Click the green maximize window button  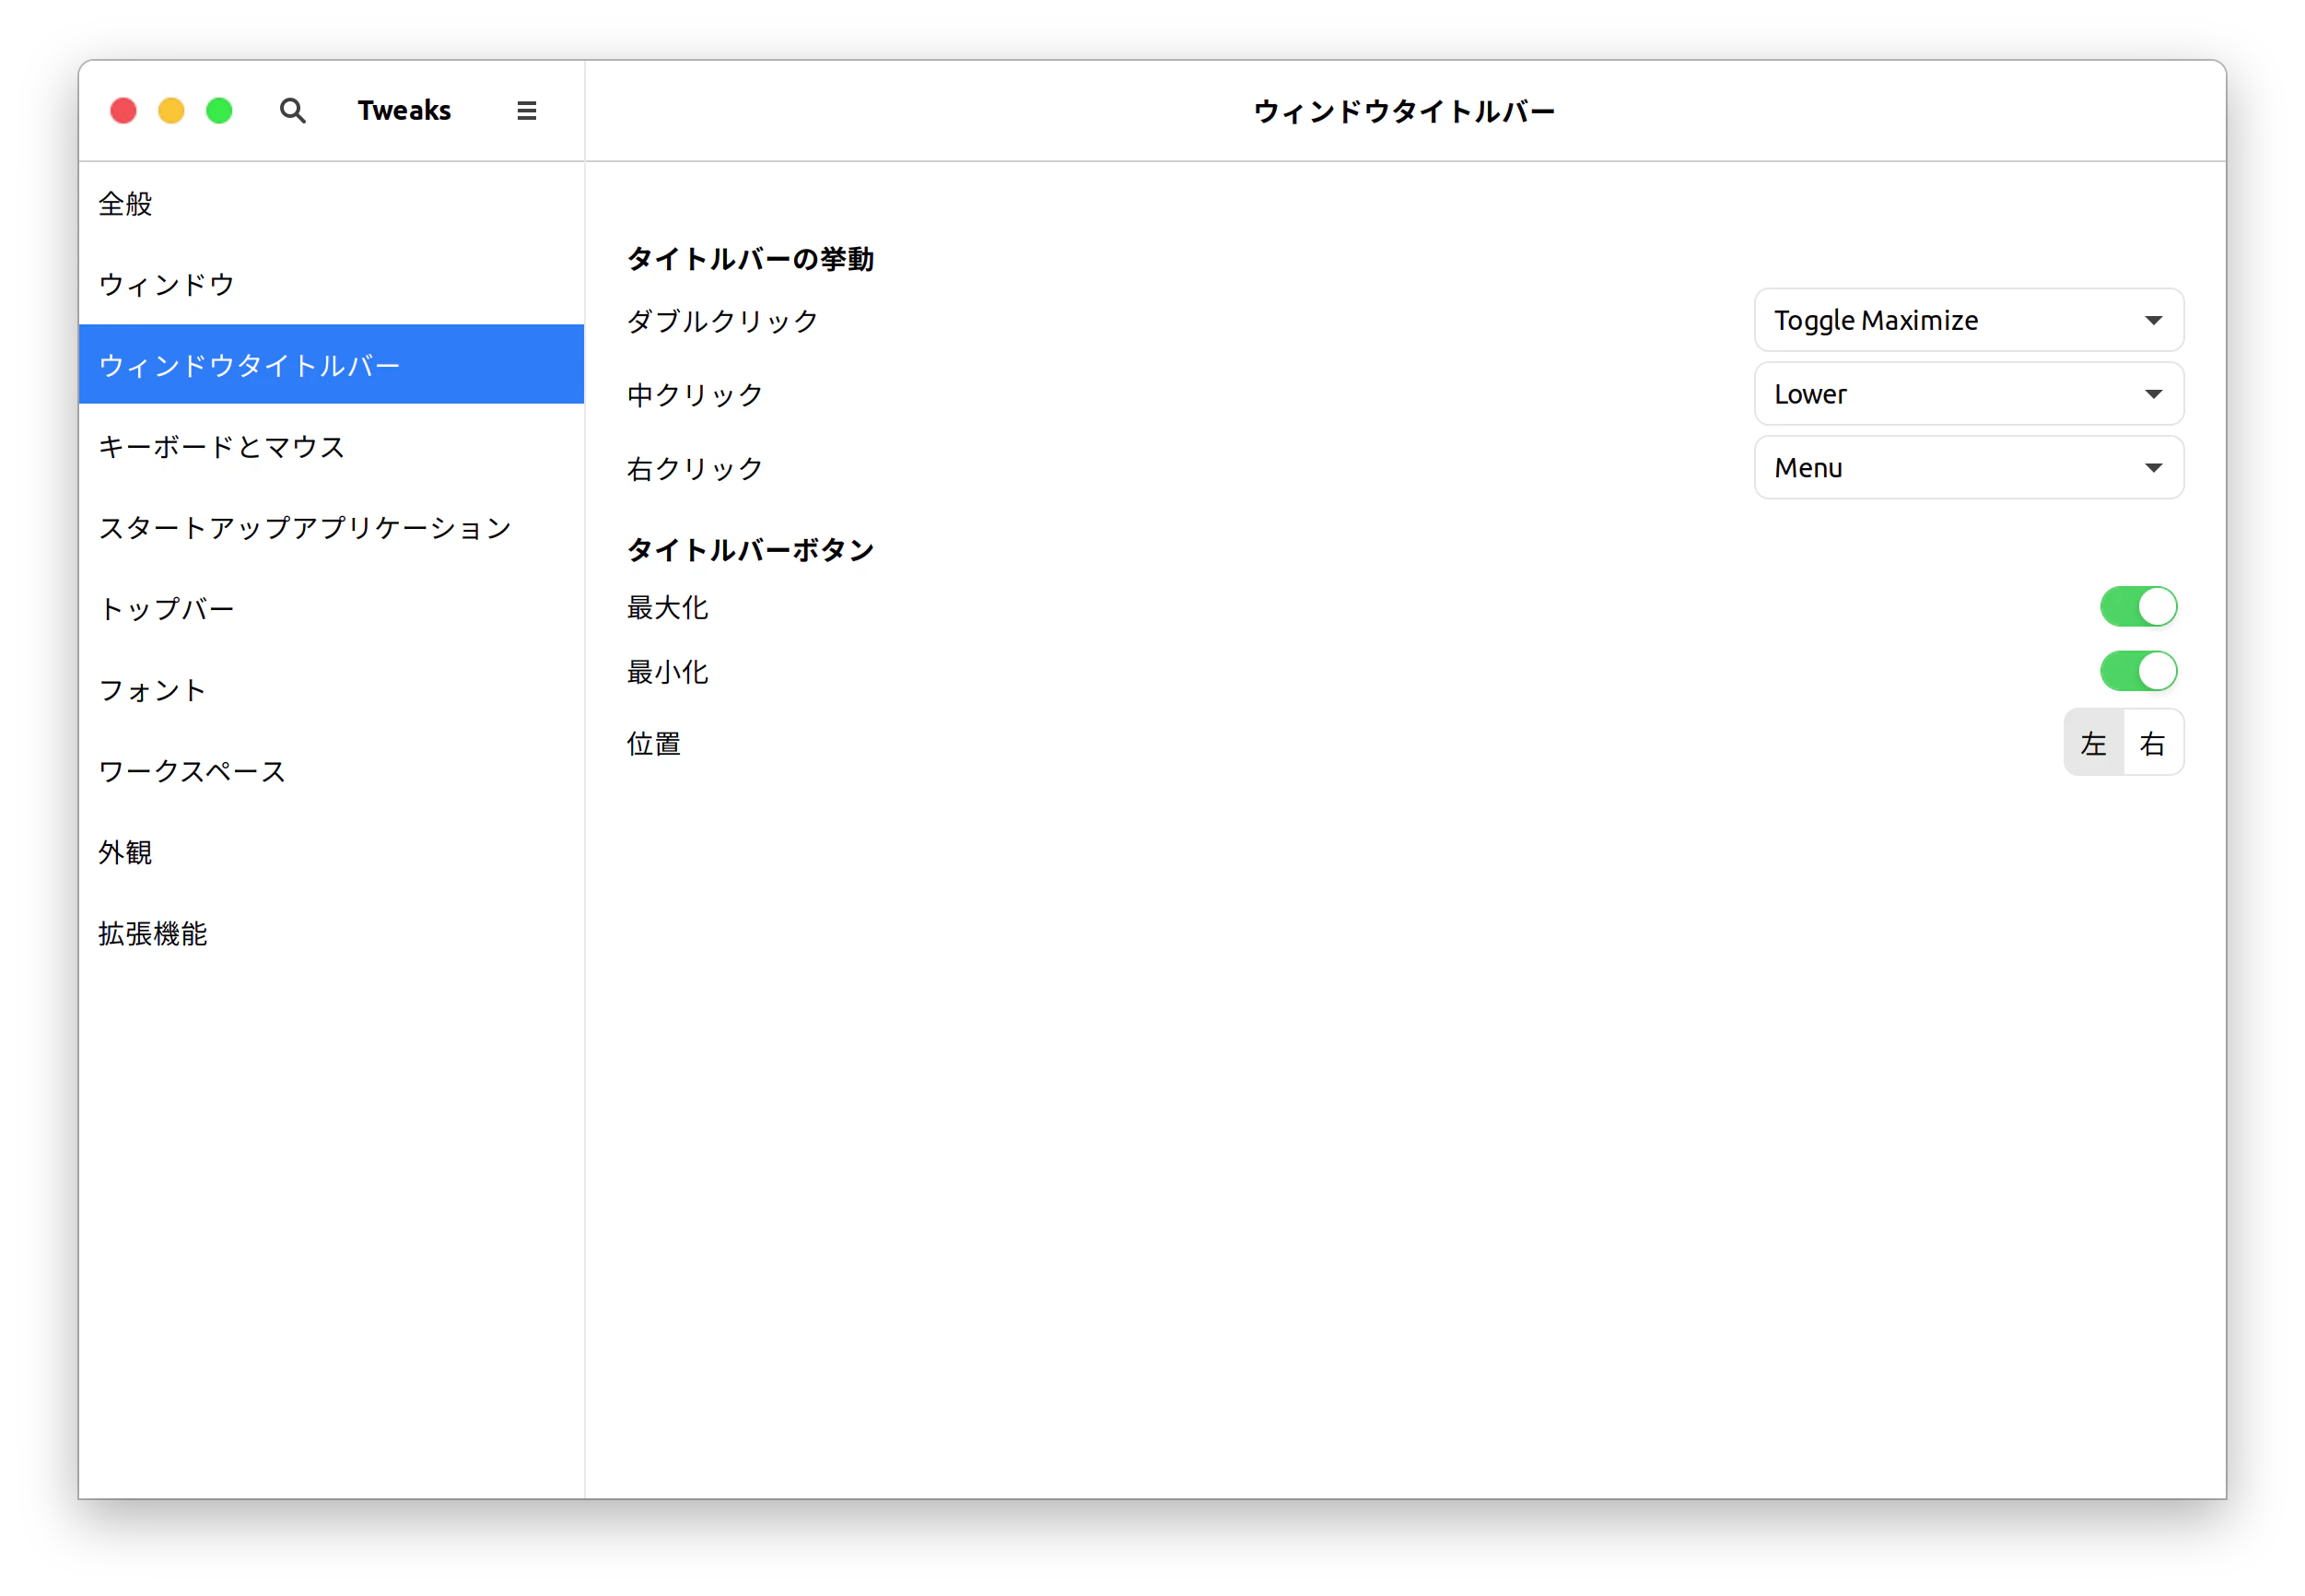tap(219, 110)
